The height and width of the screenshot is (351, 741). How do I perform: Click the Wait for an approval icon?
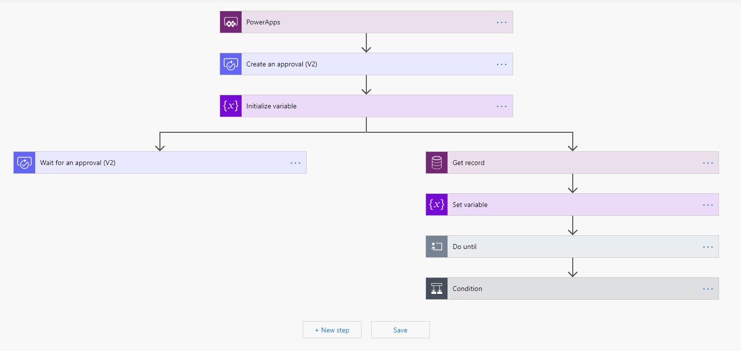click(24, 163)
